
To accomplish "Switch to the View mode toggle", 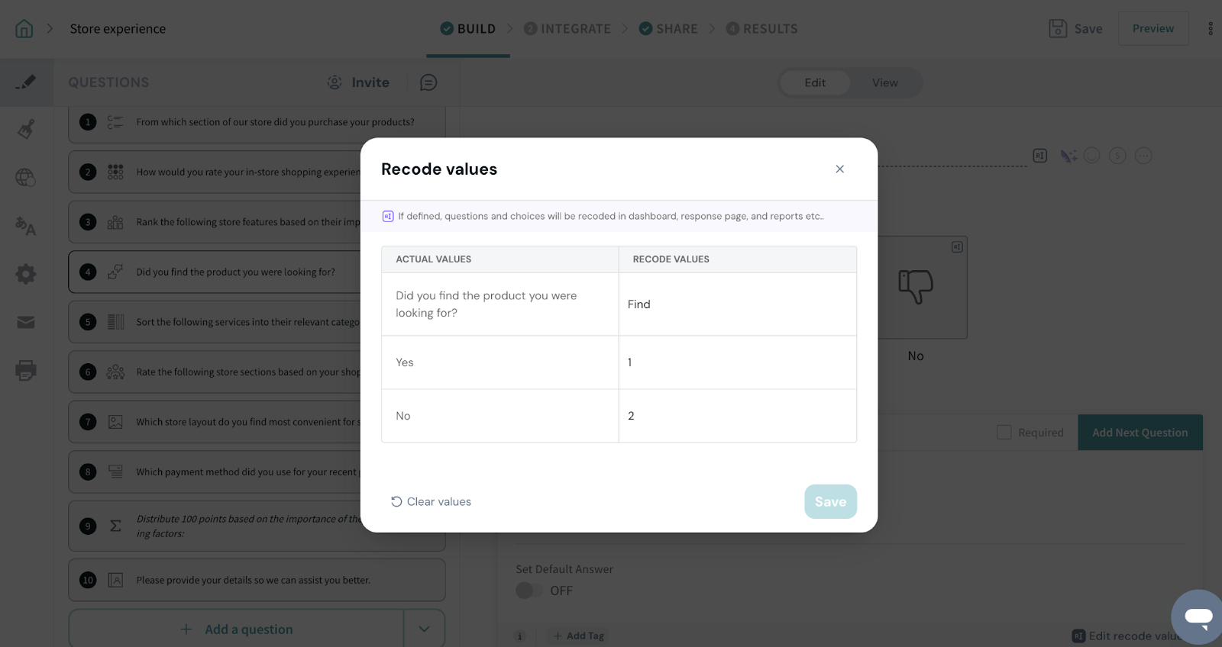I will (884, 82).
